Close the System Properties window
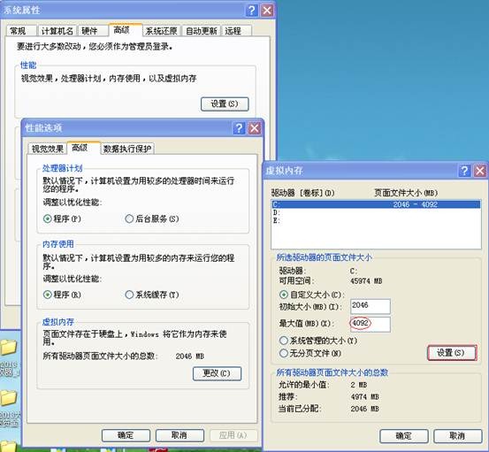The image size is (489, 452). click(x=267, y=11)
